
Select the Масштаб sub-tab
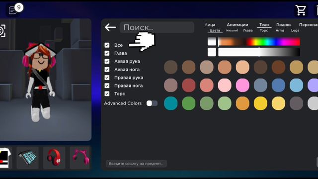click(232, 30)
